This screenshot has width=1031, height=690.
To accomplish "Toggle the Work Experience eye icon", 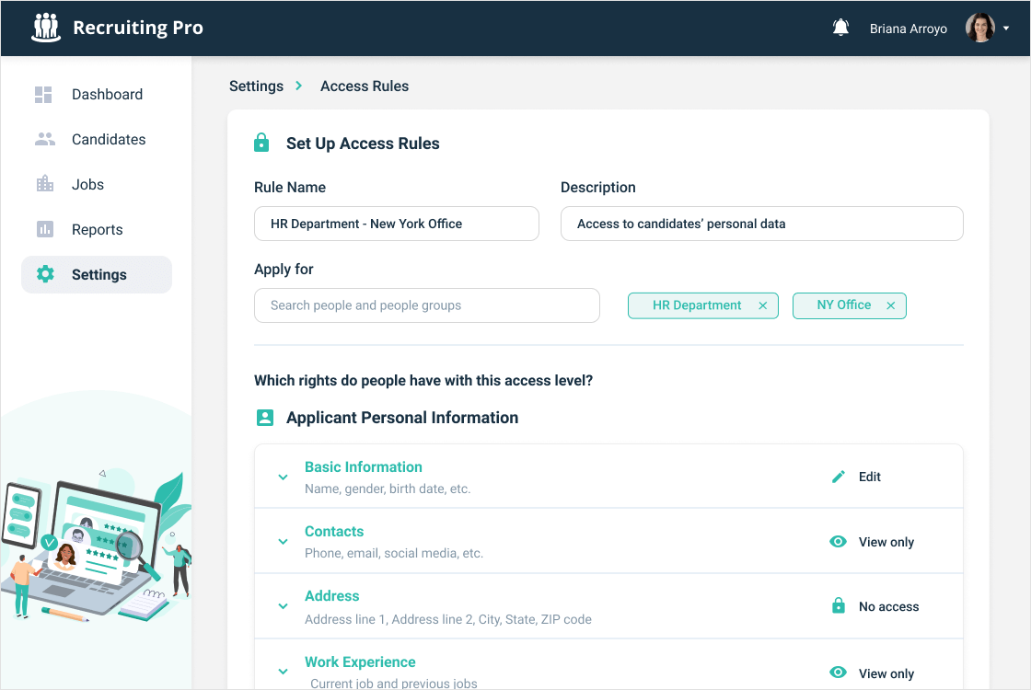I will point(838,673).
